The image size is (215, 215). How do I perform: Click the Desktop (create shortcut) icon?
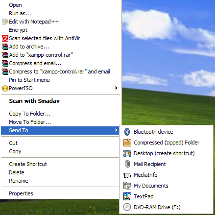(x=127, y=153)
